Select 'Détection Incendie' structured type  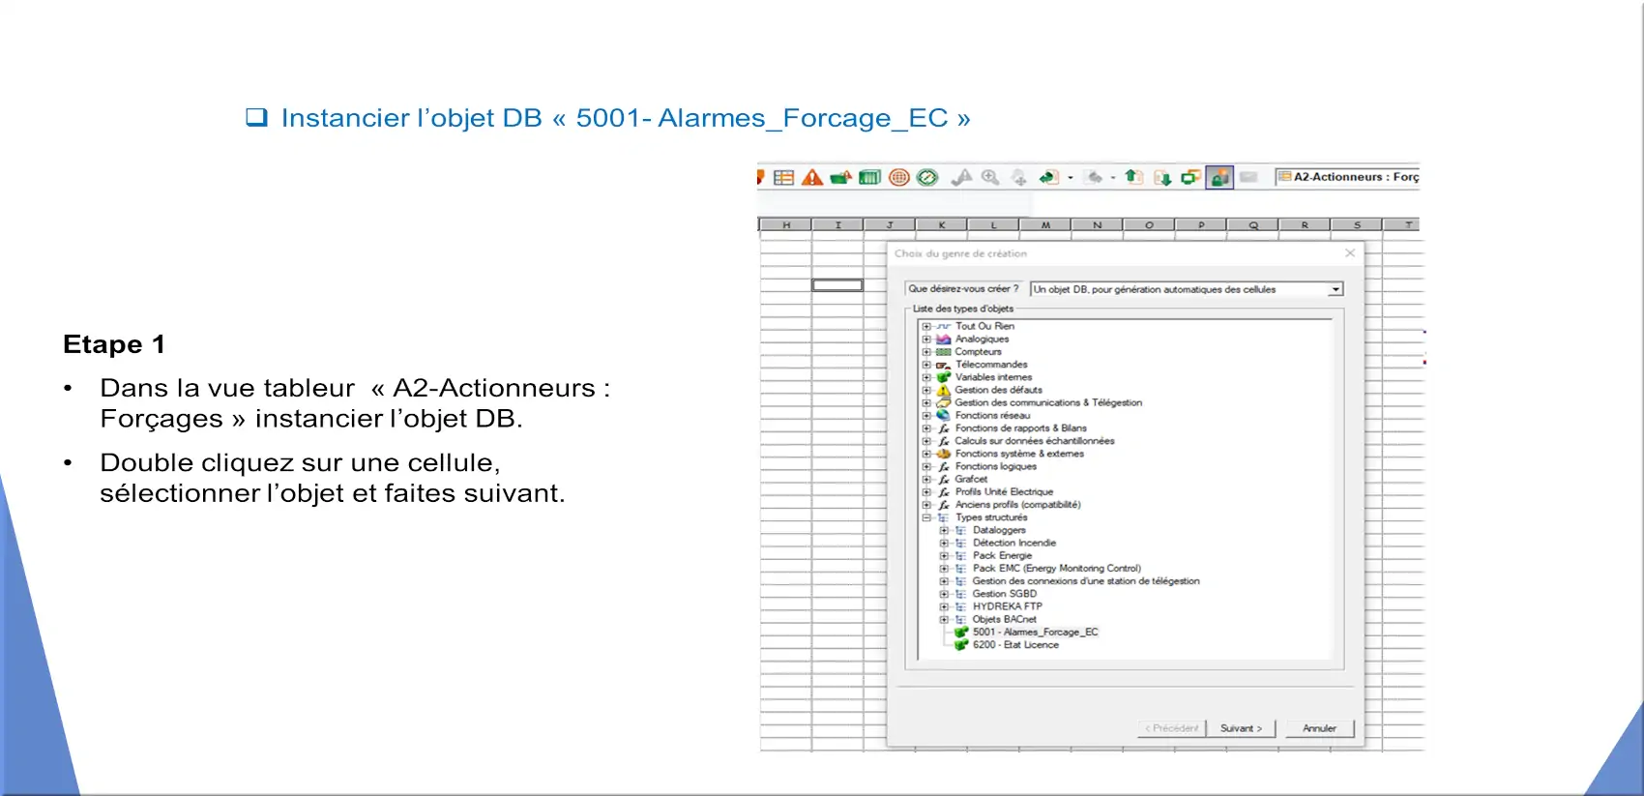pyautogui.click(x=1013, y=543)
